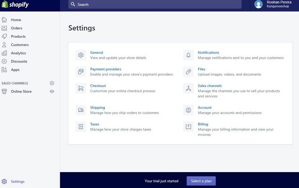Click the Shopify logo
The image size is (299, 188).
pos(15,4)
